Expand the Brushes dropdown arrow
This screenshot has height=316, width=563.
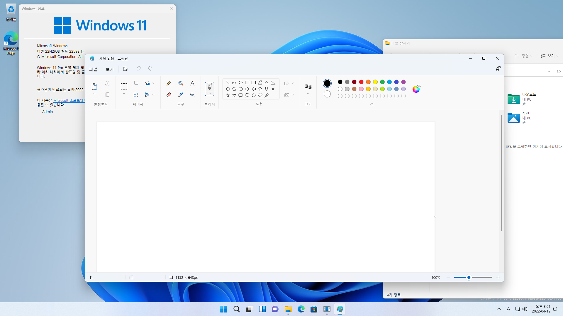pos(210,94)
